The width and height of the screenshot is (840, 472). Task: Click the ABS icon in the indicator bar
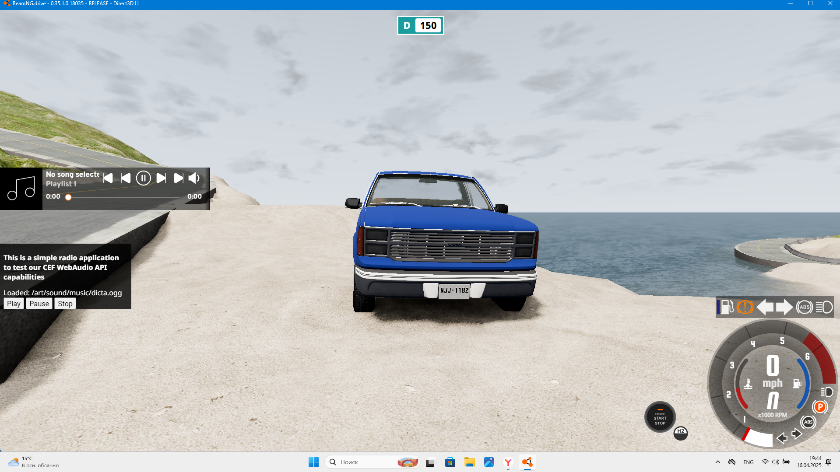[x=805, y=307]
